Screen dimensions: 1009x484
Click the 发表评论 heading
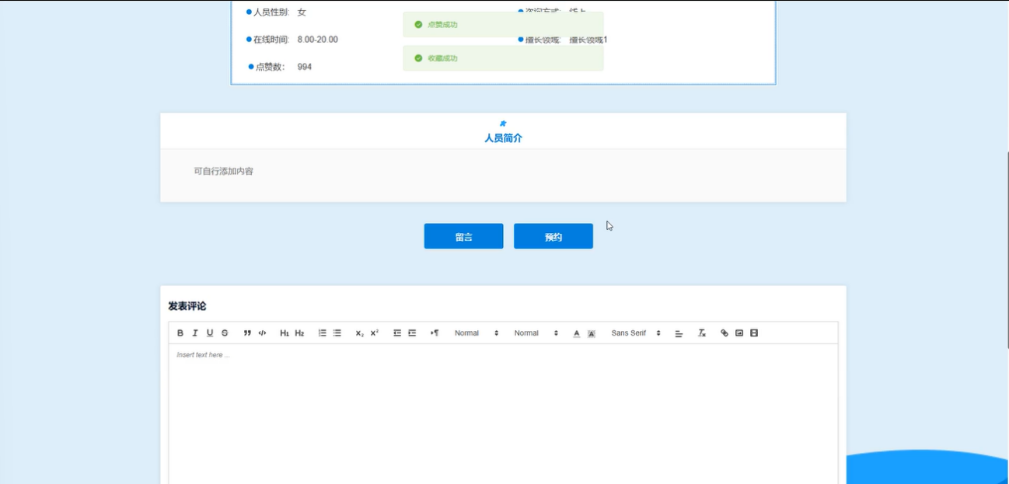pos(187,306)
